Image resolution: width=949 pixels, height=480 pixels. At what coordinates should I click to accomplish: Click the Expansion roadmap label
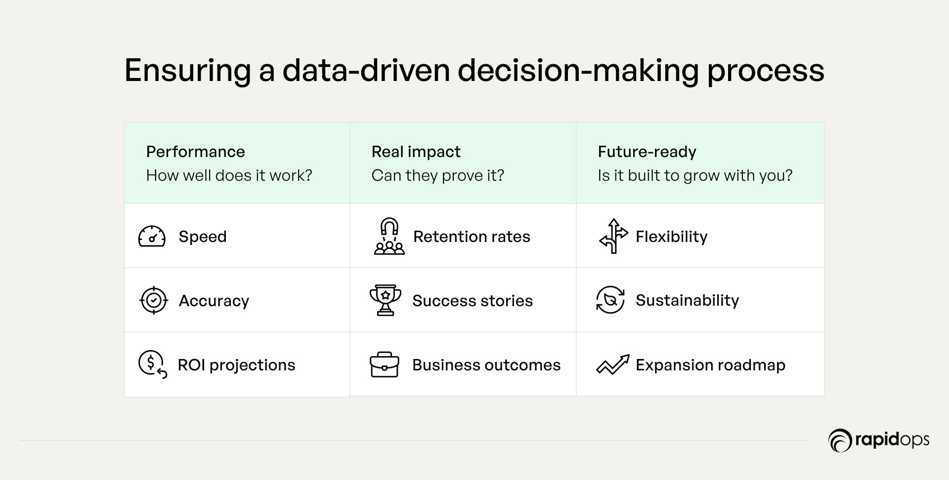[x=710, y=365]
